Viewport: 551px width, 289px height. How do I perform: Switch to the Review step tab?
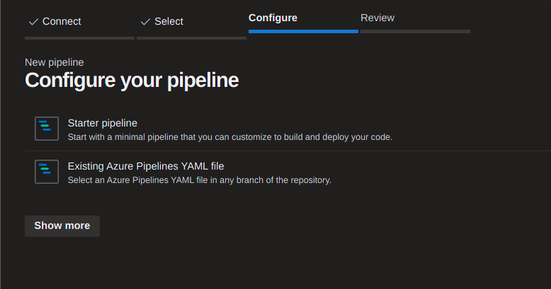pyautogui.click(x=415, y=22)
